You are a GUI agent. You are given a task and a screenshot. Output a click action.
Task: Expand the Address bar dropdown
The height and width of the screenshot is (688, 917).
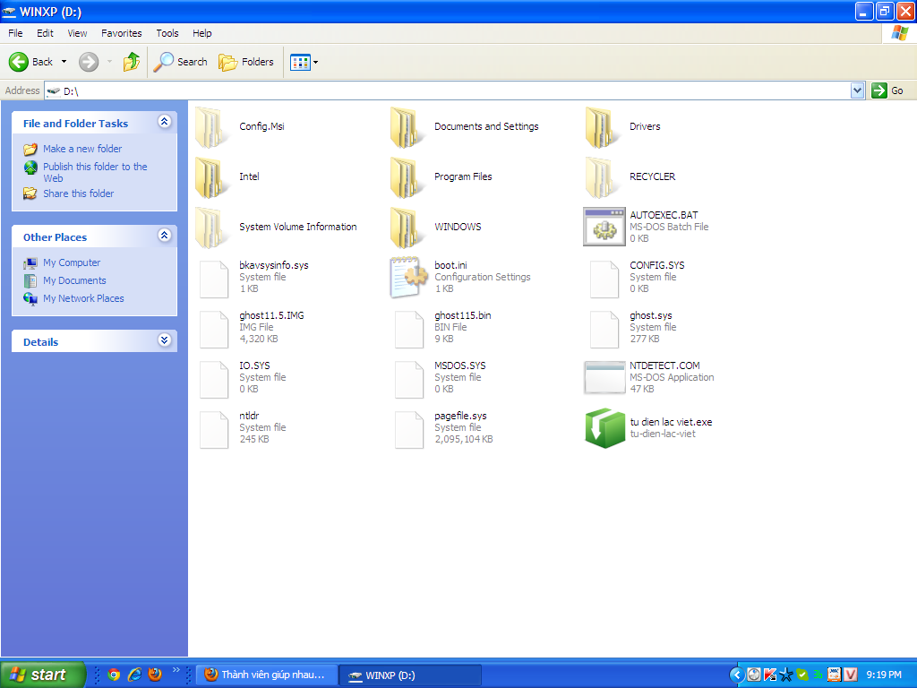(x=857, y=90)
